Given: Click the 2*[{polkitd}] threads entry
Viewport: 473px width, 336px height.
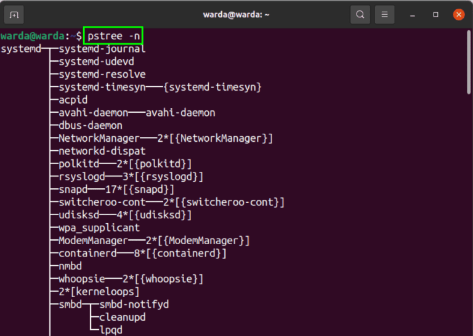Looking at the screenshot, I should click(x=154, y=163).
